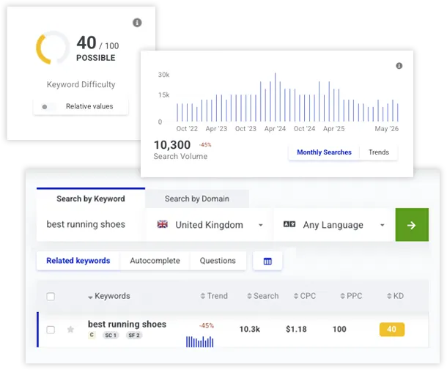Check the best running shoes row checkbox
Viewport: 447px width, 370px height.
point(51,330)
